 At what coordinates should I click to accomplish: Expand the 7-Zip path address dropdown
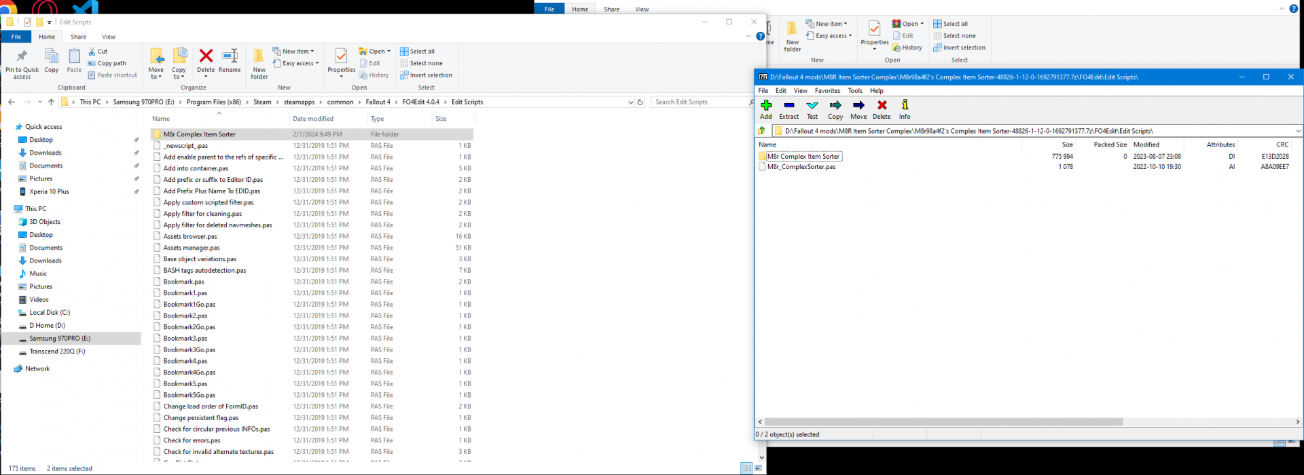click(1297, 131)
